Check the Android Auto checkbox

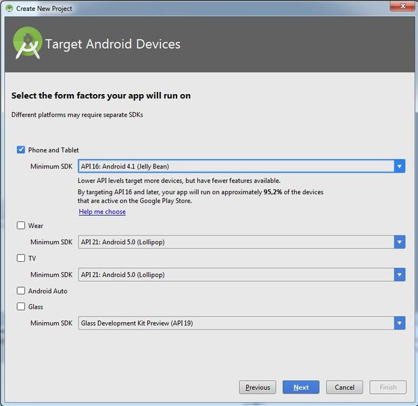(x=21, y=290)
